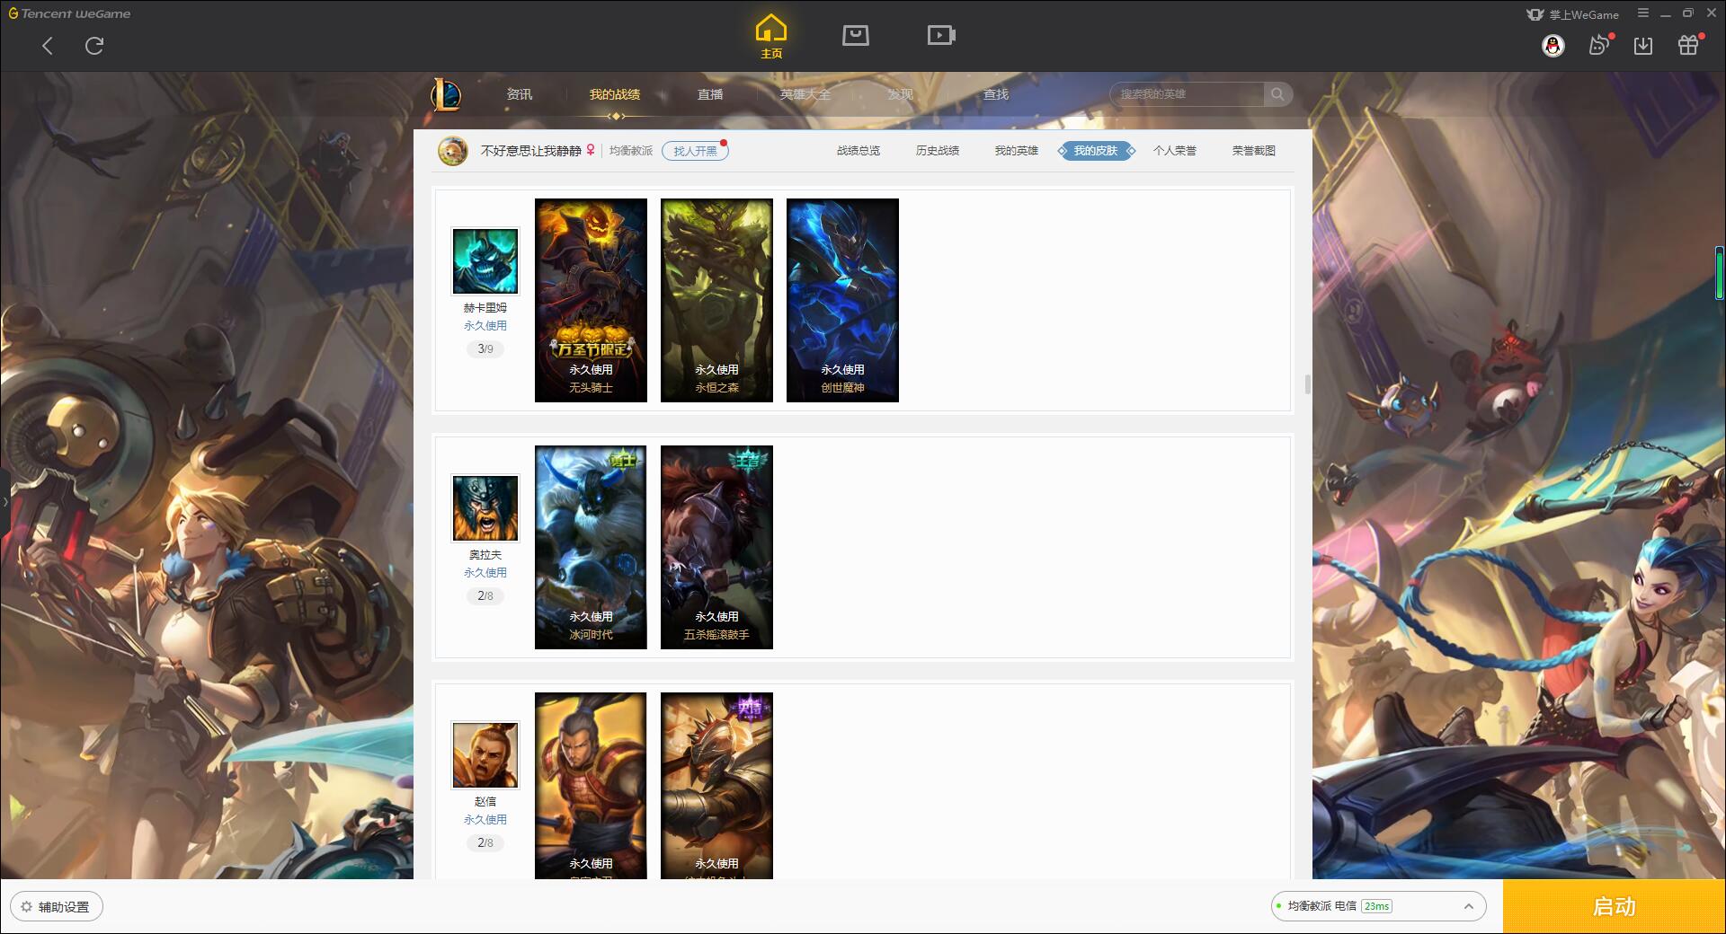
Task: Open the store bag icon in top bar
Action: pyautogui.click(x=855, y=36)
